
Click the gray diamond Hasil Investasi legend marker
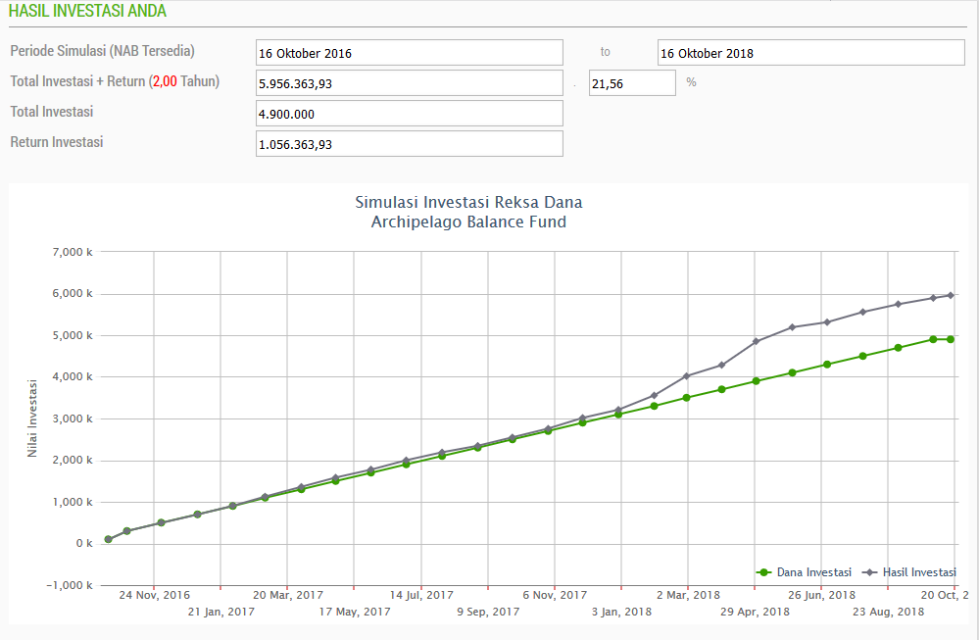(868, 572)
